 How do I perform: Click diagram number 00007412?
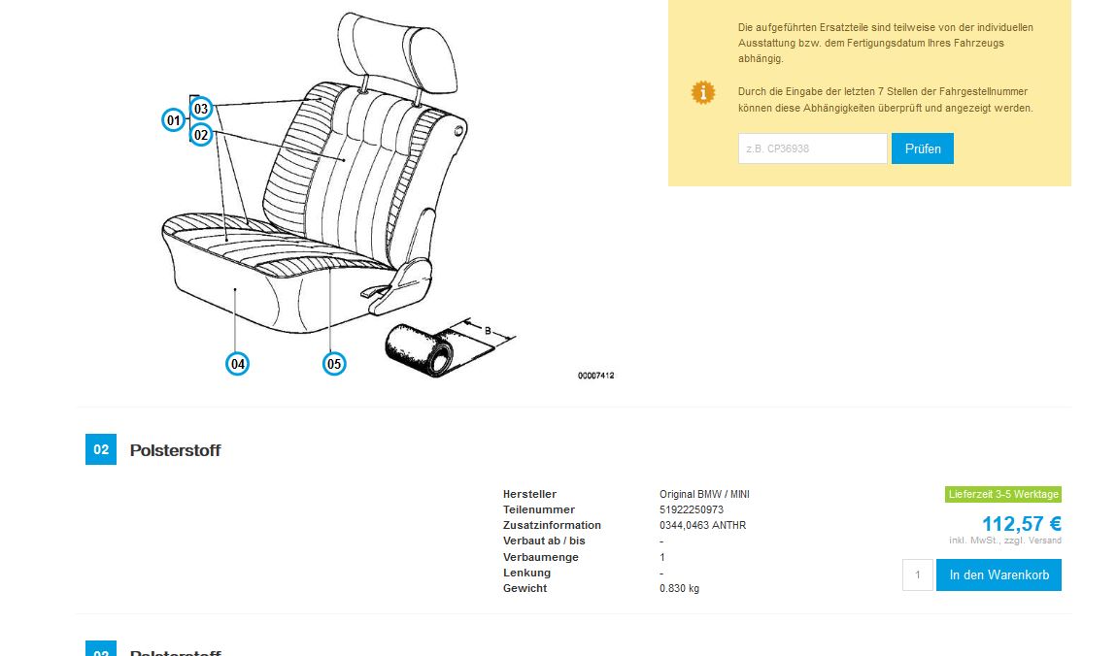click(595, 375)
